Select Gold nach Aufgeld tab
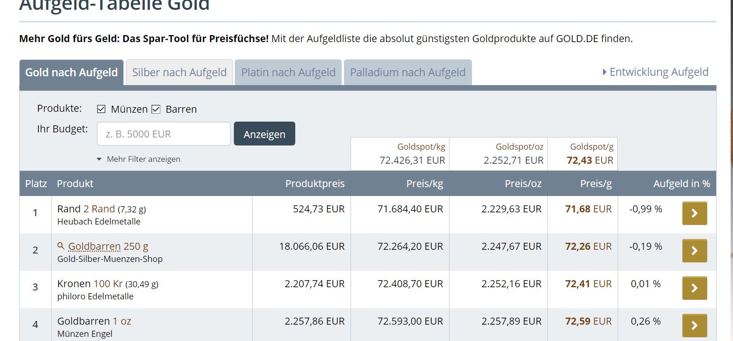This screenshot has width=733, height=341. pos(72,73)
